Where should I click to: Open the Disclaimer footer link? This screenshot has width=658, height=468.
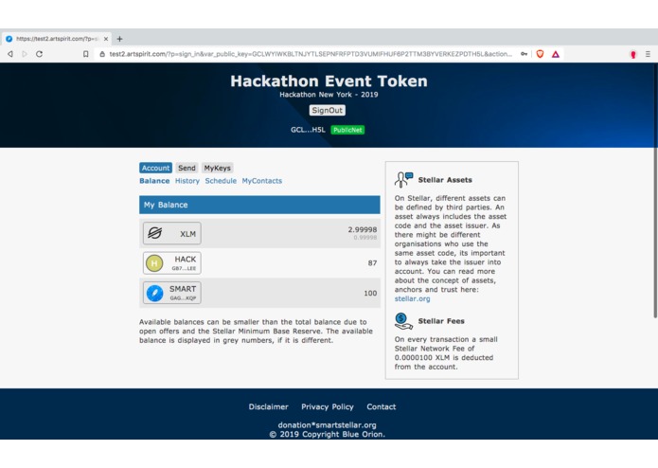tap(269, 406)
